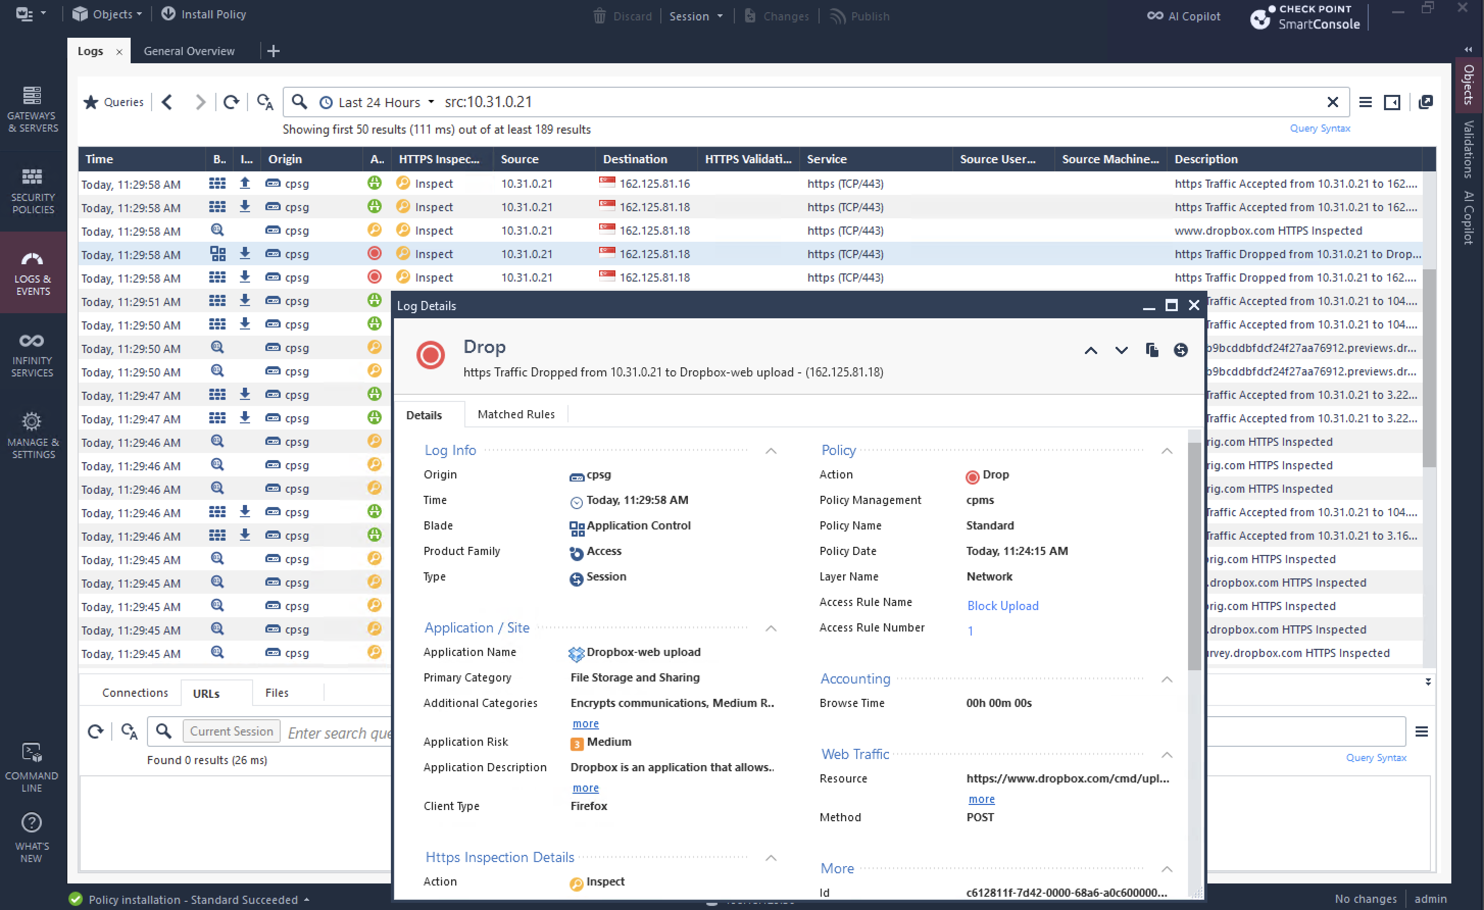Open Infinity Services panel
1484x910 pixels.
coord(33,355)
